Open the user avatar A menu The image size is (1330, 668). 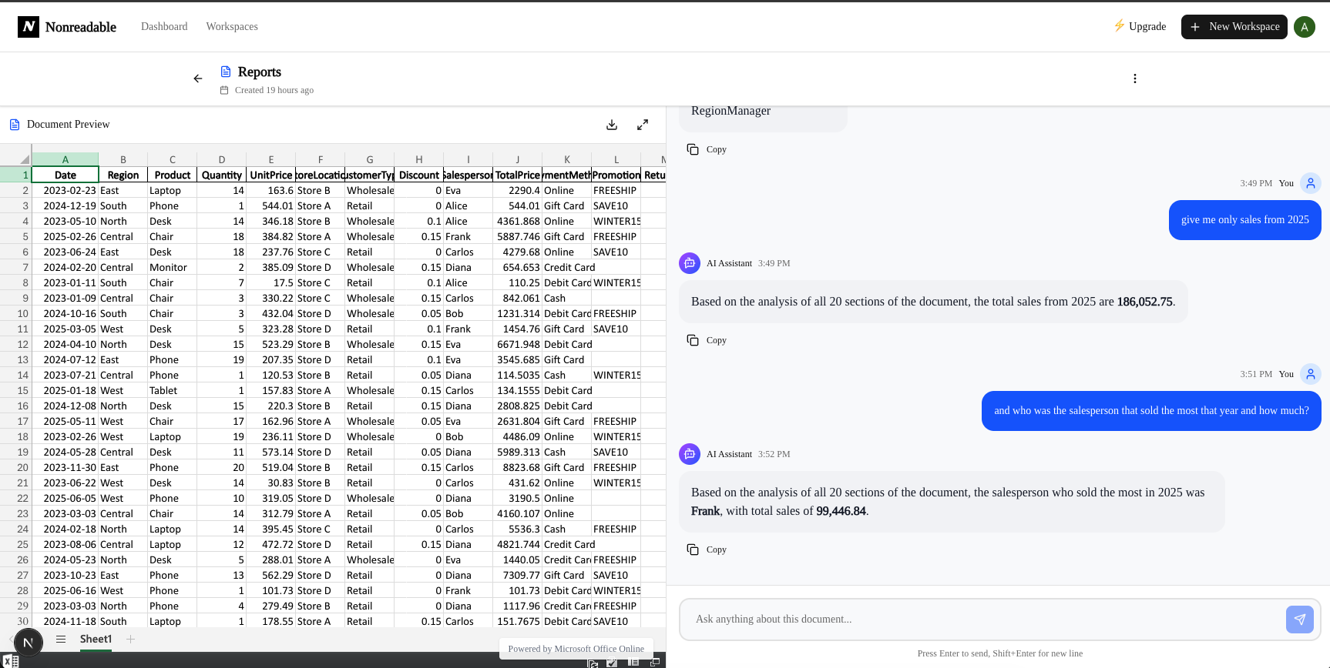pos(1305,27)
